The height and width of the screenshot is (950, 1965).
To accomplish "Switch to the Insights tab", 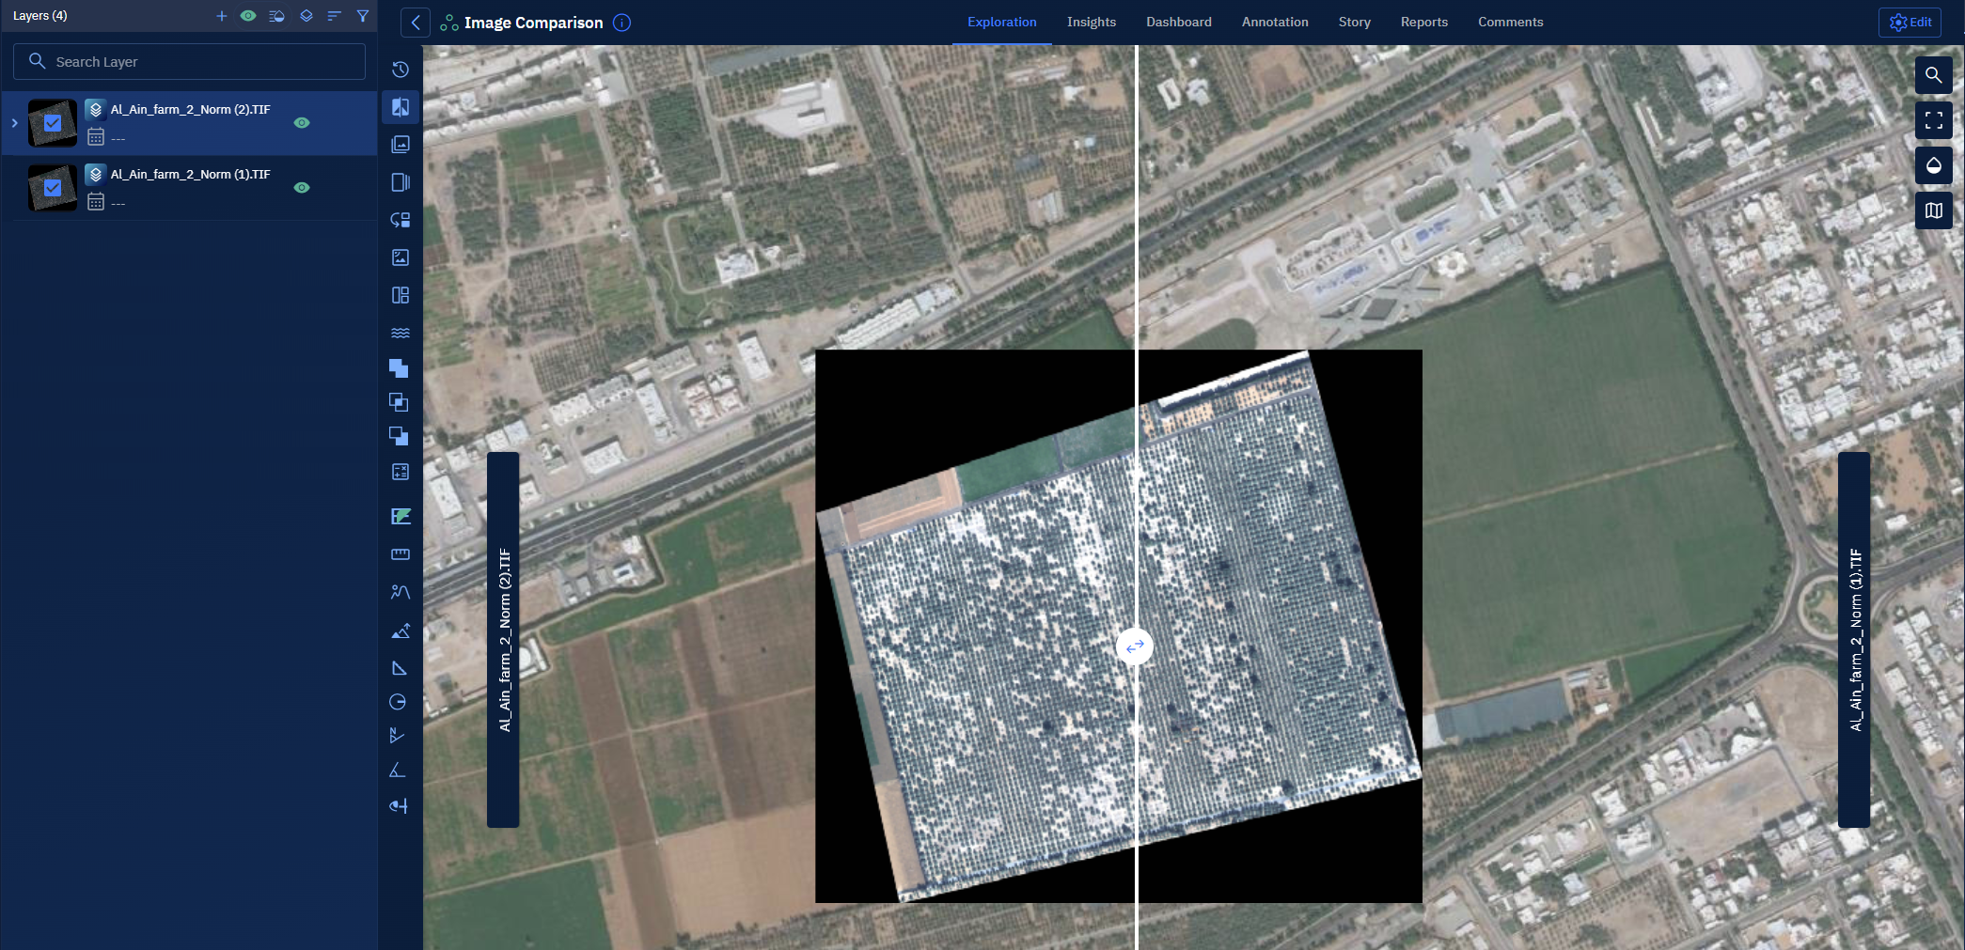I will (x=1091, y=23).
